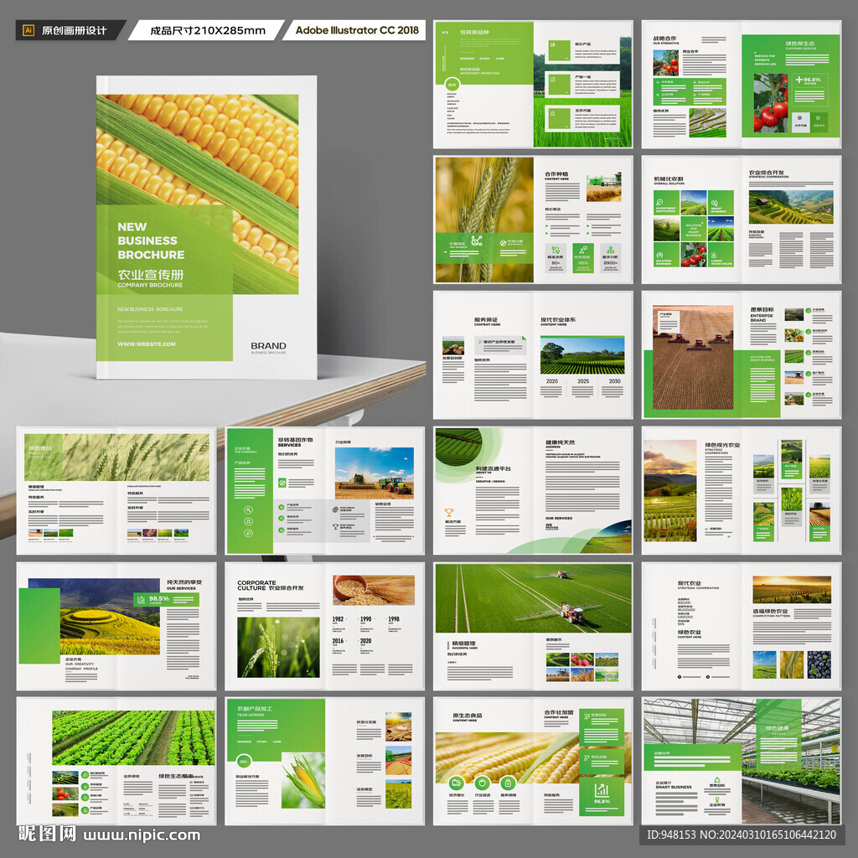Click the '原生态食品' heading
Viewport: 858px width, 858px height.
(x=468, y=716)
